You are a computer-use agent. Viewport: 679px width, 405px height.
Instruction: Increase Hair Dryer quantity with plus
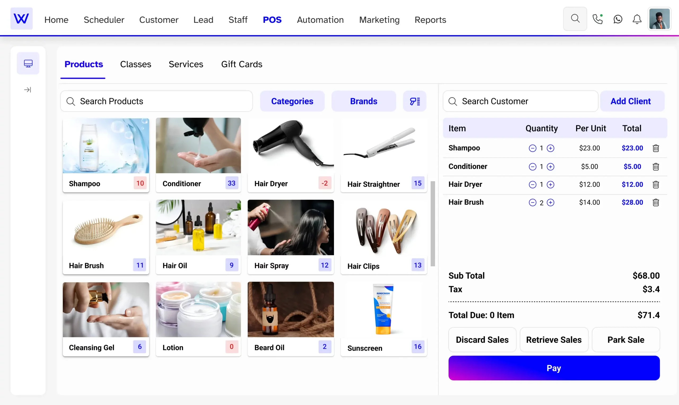click(551, 185)
